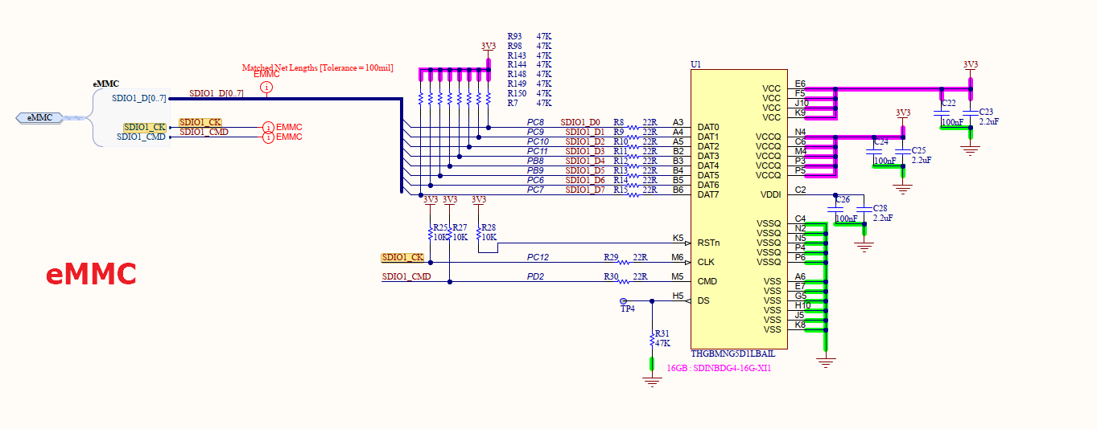The height and width of the screenshot is (429, 1097).
Task: Select the info directive beside sheet entry SDIO1_CMD
Action: pyautogui.click(x=268, y=137)
